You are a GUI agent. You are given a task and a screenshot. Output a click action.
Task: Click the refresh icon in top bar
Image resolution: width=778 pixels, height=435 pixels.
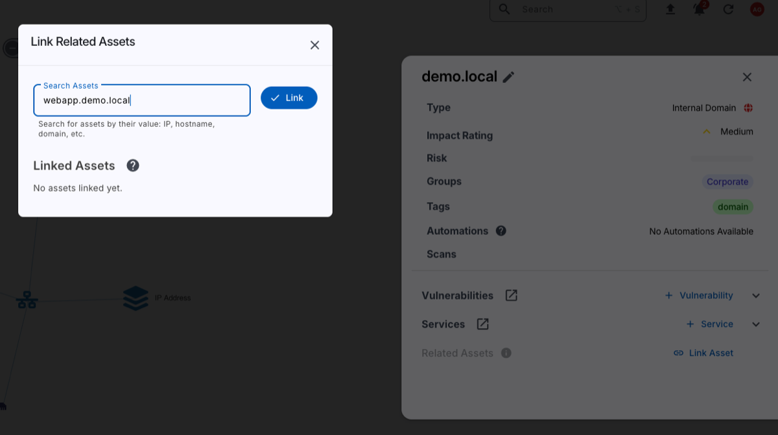[x=728, y=9]
